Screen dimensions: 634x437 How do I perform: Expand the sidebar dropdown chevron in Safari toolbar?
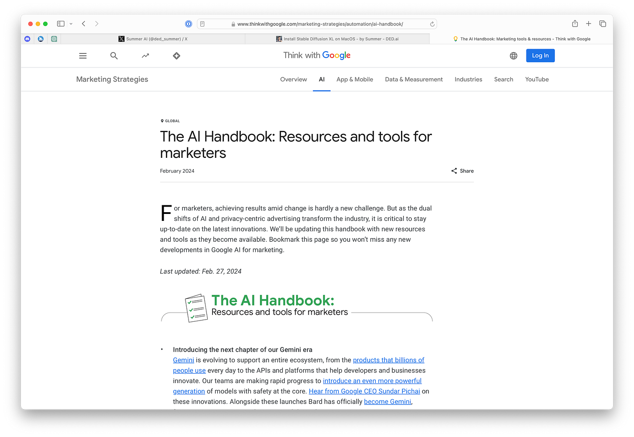pyautogui.click(x=71, y=24)
